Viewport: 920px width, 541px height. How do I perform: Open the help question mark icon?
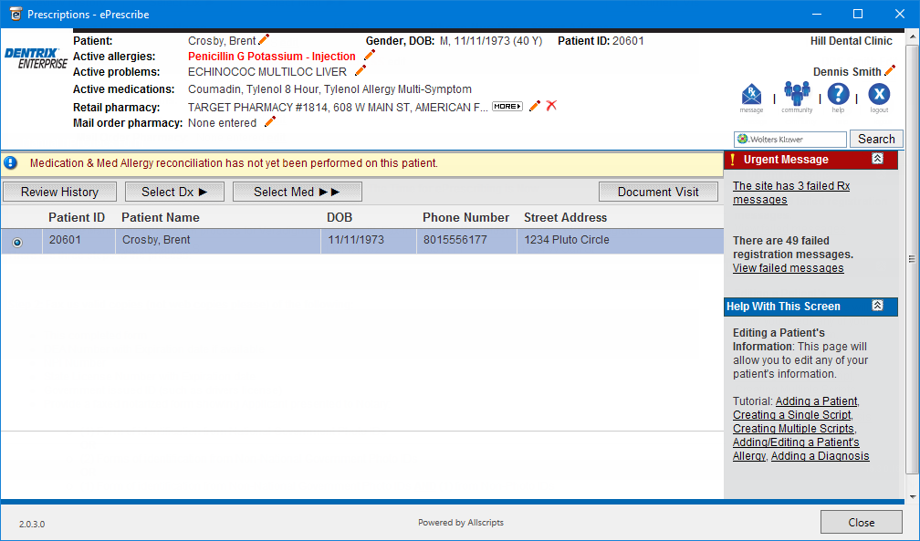(x=838, y=95)
